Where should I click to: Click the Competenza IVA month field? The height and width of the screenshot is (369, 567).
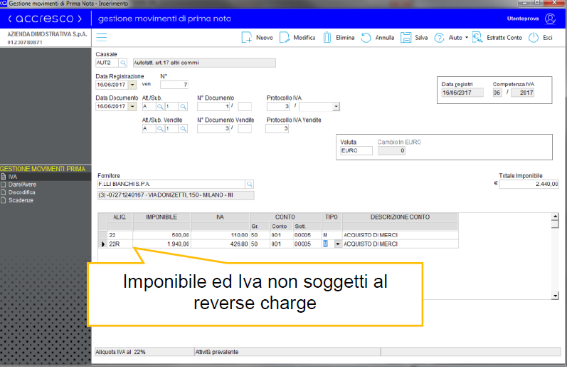(x=497, y=93)
